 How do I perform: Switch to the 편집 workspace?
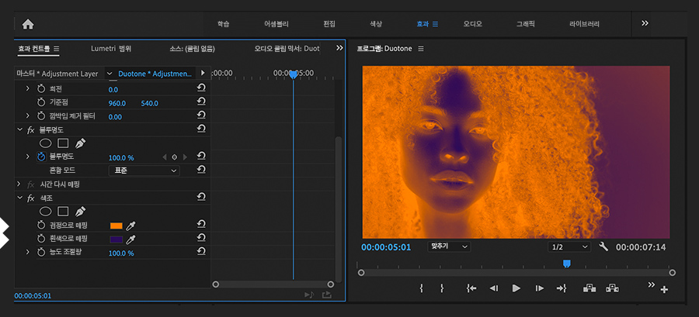tap(329, 24)
